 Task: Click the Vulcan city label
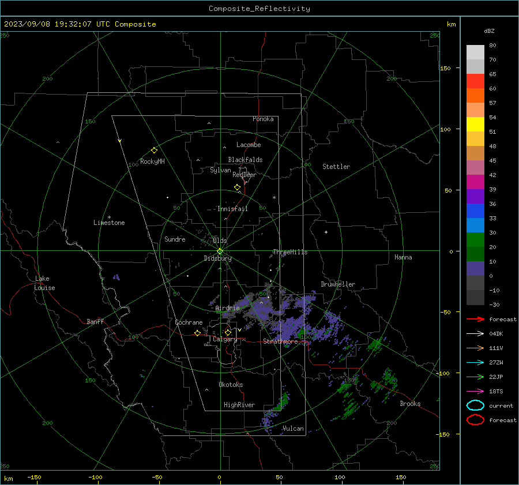[293, 428]
